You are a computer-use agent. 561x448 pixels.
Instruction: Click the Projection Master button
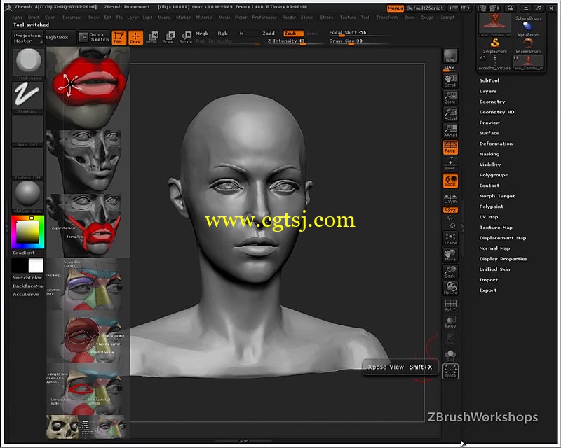tap(27, 38)
